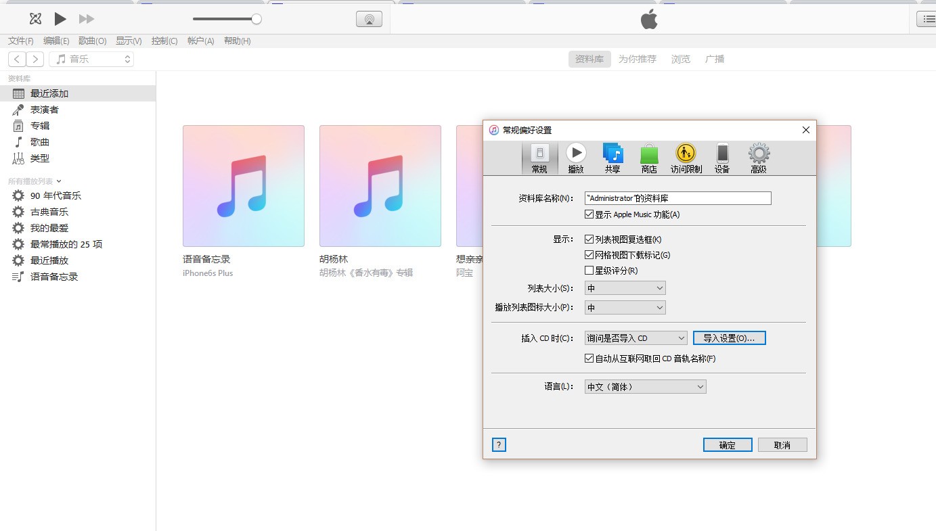Open the 共享 preferences pane icon
This screenshot has width=936, height=531.
(x=612, y=158)
